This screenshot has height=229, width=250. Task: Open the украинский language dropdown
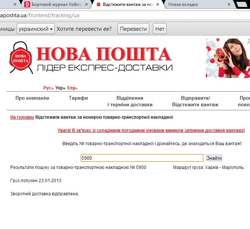[36, 29]
